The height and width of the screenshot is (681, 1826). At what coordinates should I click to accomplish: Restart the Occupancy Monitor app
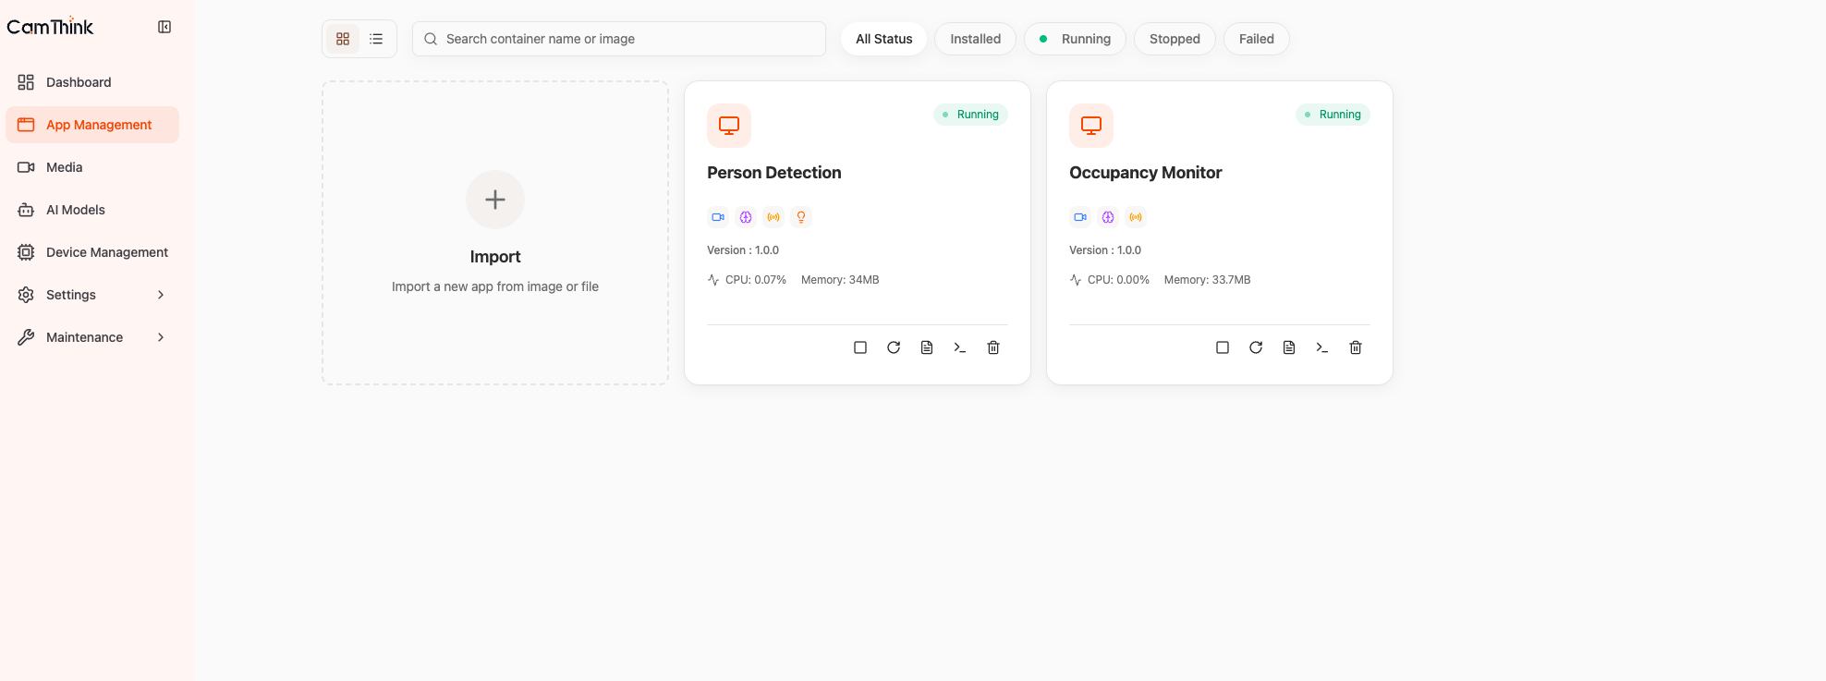pyautogui.click(x=1256, y=347)
